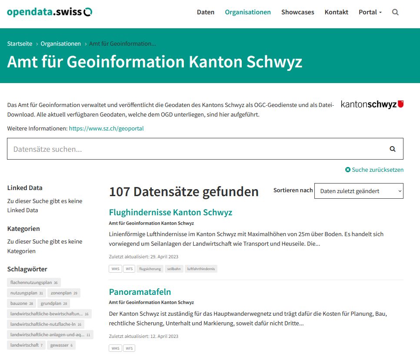Open the Organisationen menu item
The image size is (420, 354).
(x=248, y=12)
